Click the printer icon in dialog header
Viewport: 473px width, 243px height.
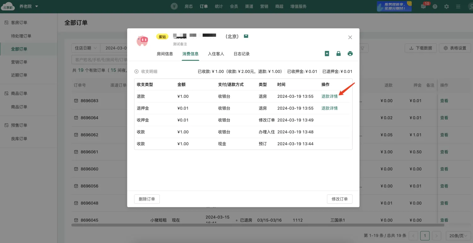[350, 54]
